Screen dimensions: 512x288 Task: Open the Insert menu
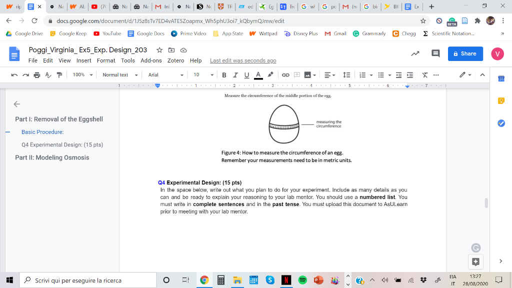[83, 60]
